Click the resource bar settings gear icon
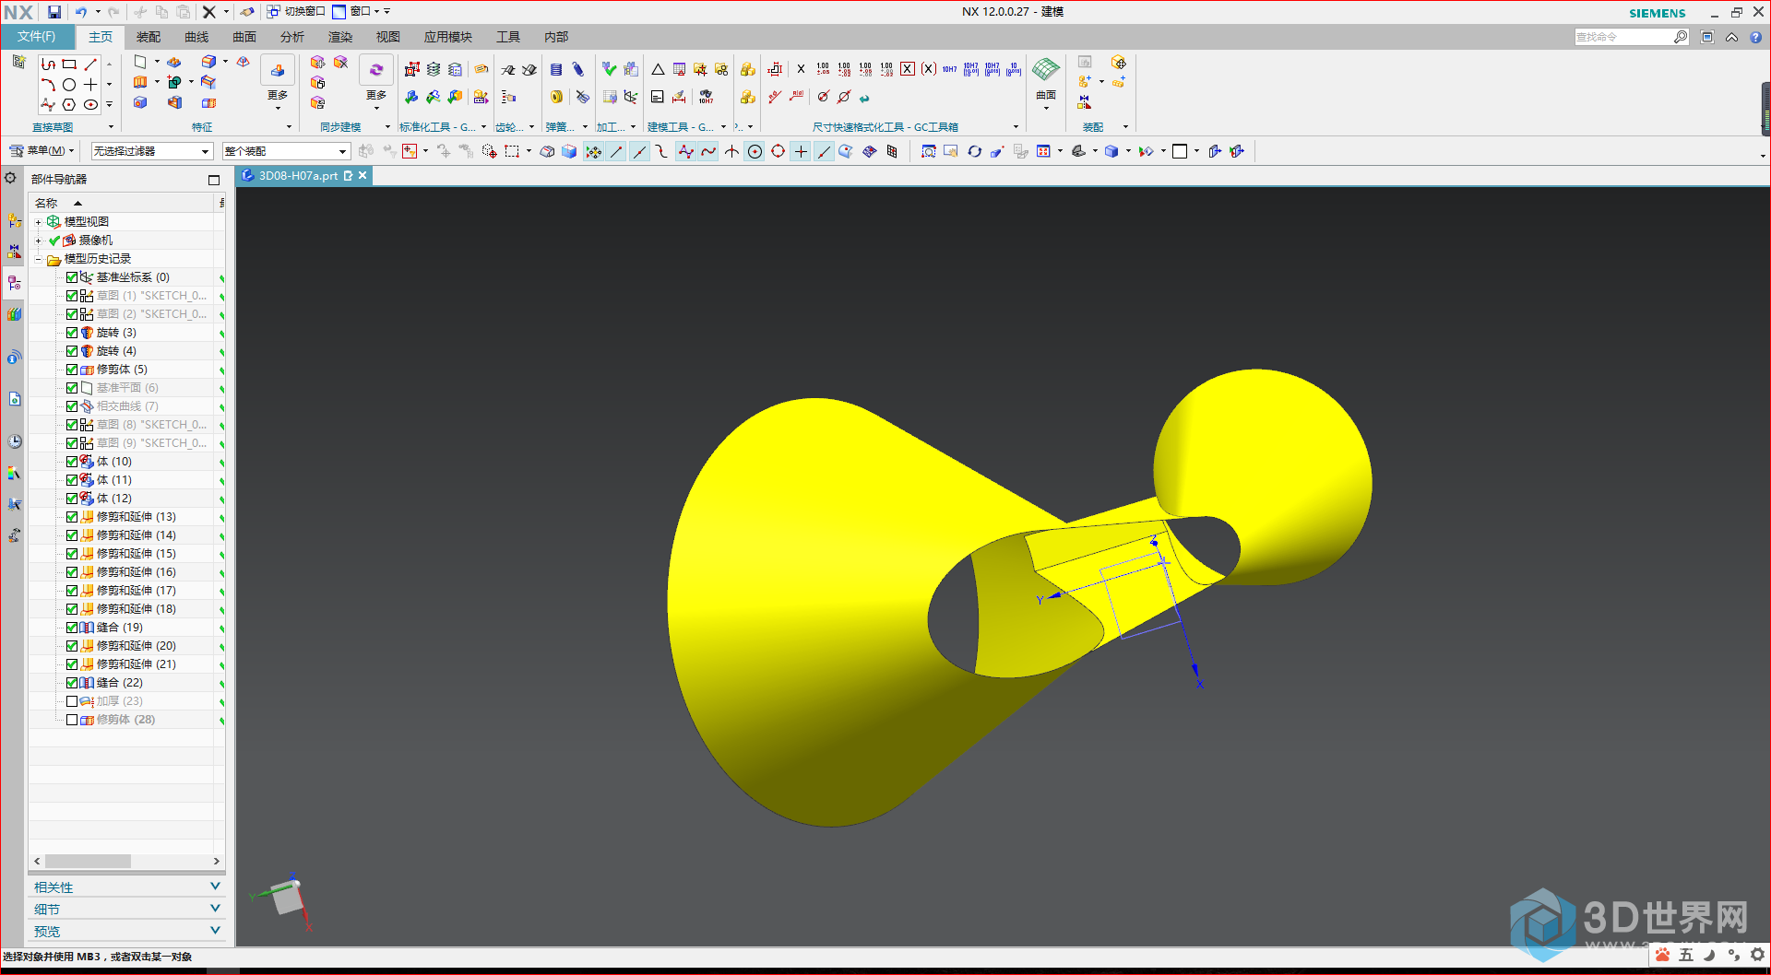 pyautogui.click(x=10, y=178)
